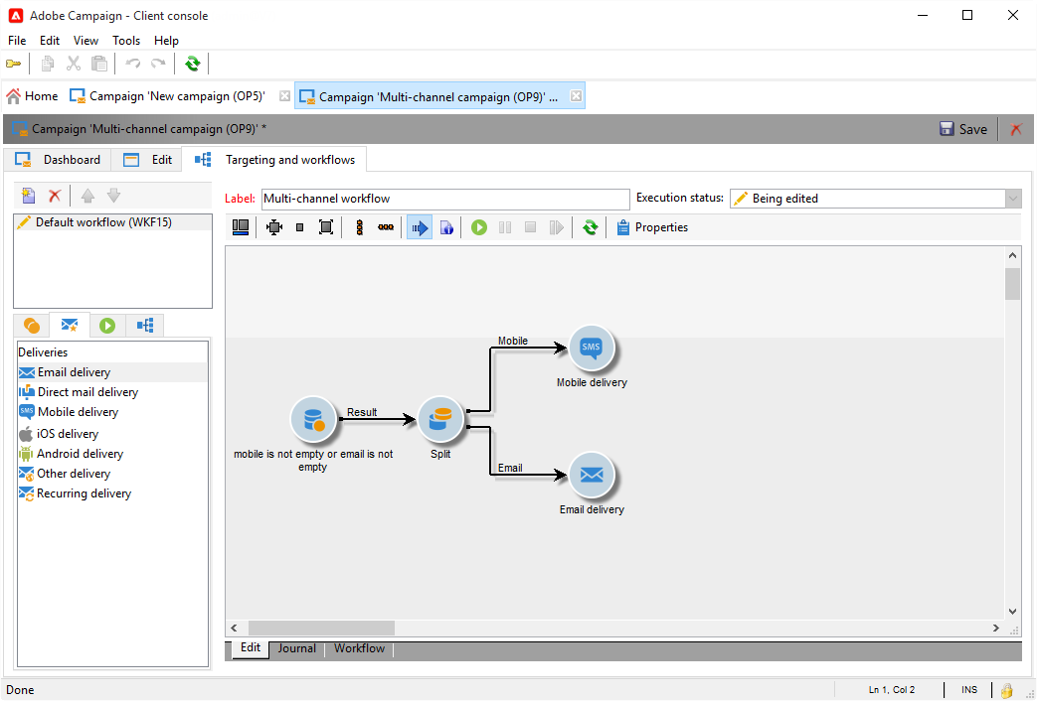Click the Email delivery node on canvas
This screenshot has width=1037, height=701.
(591, 475)
